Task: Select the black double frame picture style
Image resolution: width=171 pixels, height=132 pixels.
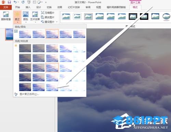Action: coord(133,16)
